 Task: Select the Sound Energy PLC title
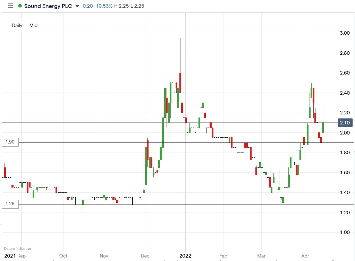(49, 6)
